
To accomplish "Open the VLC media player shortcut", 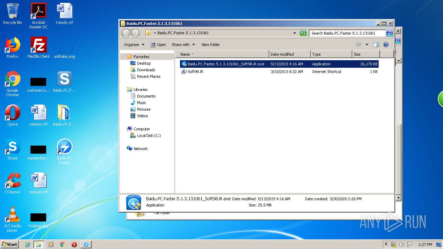I will [12, 219].
